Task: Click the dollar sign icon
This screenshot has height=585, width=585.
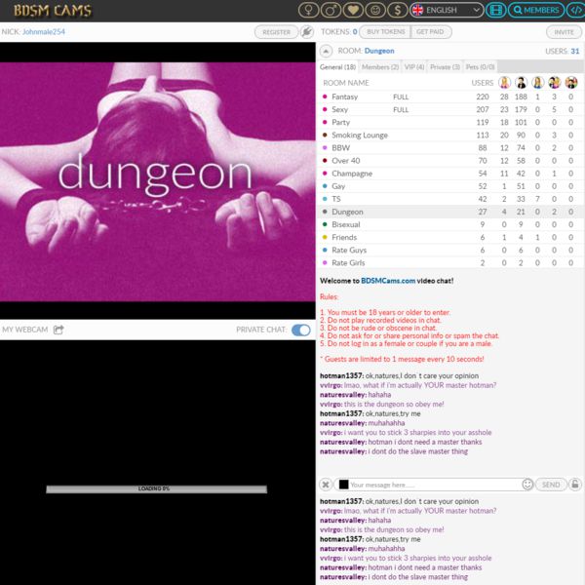Action: pos(396,11)
